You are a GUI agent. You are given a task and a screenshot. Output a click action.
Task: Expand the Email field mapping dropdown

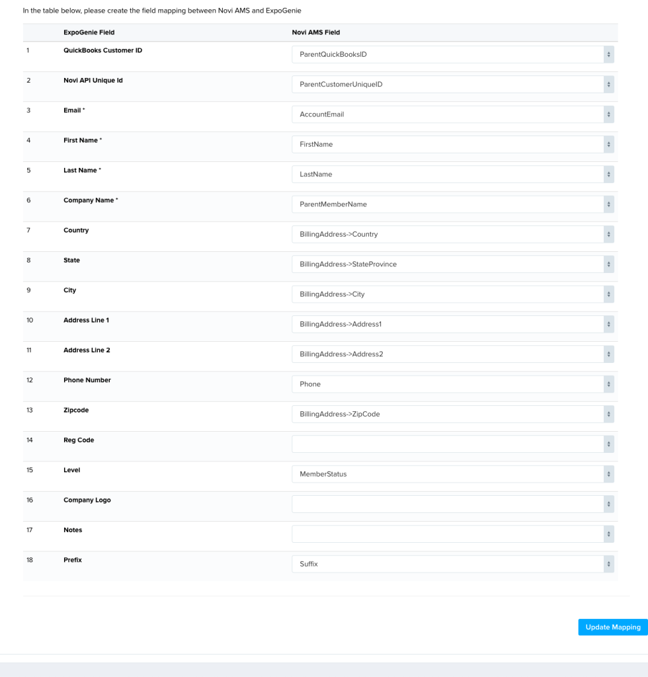coord(453,114)
